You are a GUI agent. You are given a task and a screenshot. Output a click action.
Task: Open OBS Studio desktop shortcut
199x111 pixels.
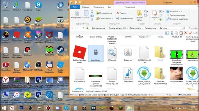tap(39, 66)
